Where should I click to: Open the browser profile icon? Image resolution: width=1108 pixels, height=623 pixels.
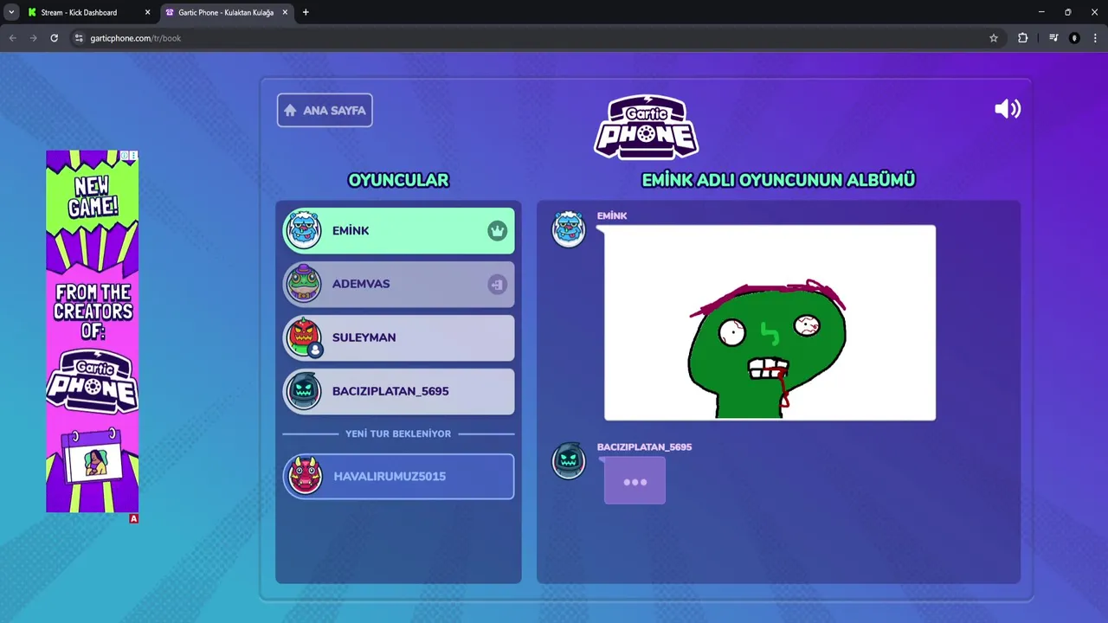[1074, 38]
